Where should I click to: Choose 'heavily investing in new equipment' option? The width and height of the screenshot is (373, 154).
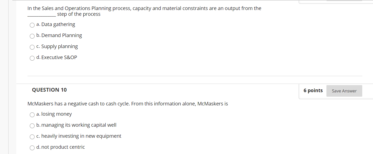coord(32,137)
